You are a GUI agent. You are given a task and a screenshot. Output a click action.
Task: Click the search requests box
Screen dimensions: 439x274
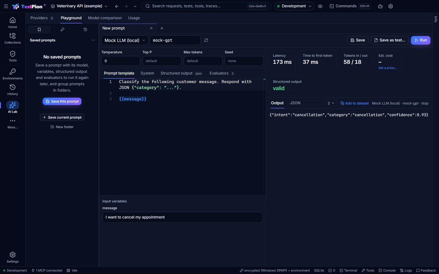coord(207,6)
